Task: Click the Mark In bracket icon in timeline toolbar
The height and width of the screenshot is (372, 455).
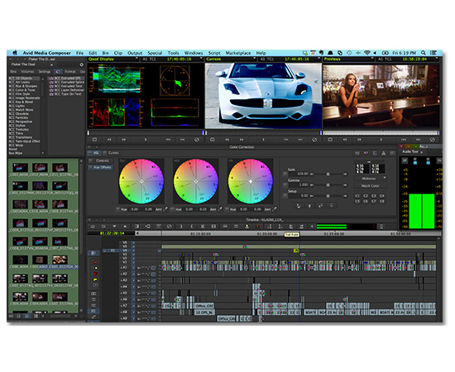Action: (180, 227)
